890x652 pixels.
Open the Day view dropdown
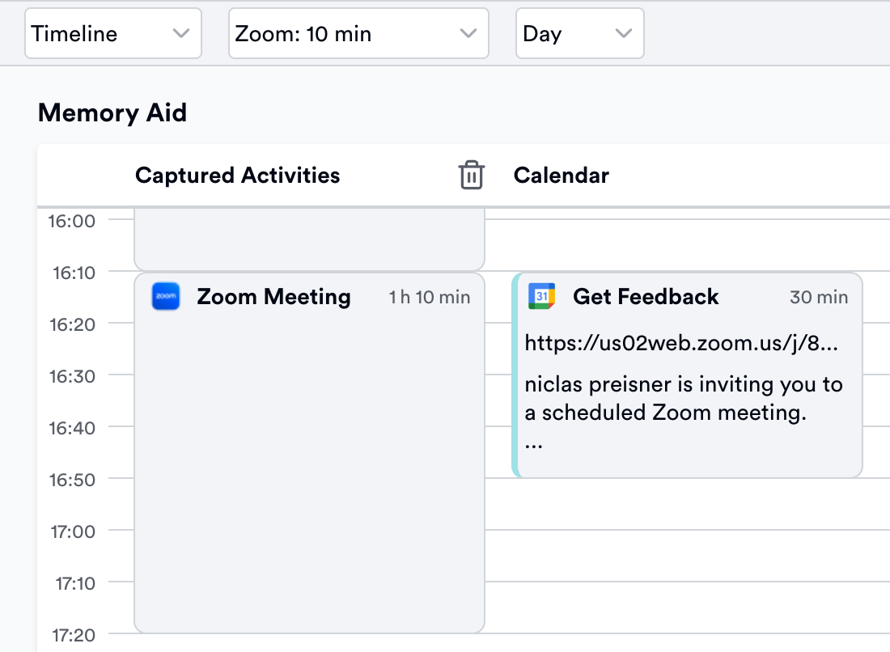[x=579, y=33]
